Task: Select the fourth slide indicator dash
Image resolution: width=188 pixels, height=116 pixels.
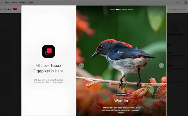Action: (130, 9)
